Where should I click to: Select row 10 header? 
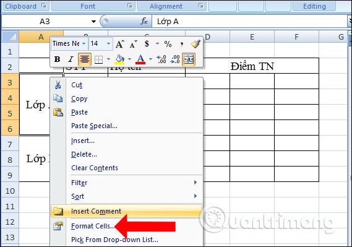click(10, 191)
